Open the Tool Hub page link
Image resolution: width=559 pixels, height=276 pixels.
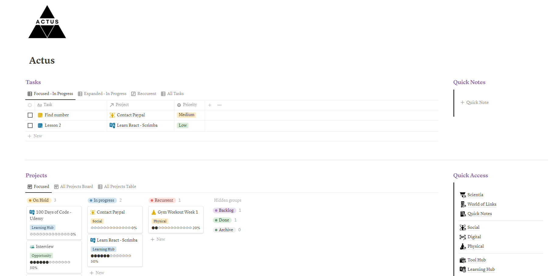pyautogui.click(x=476, y=260)
